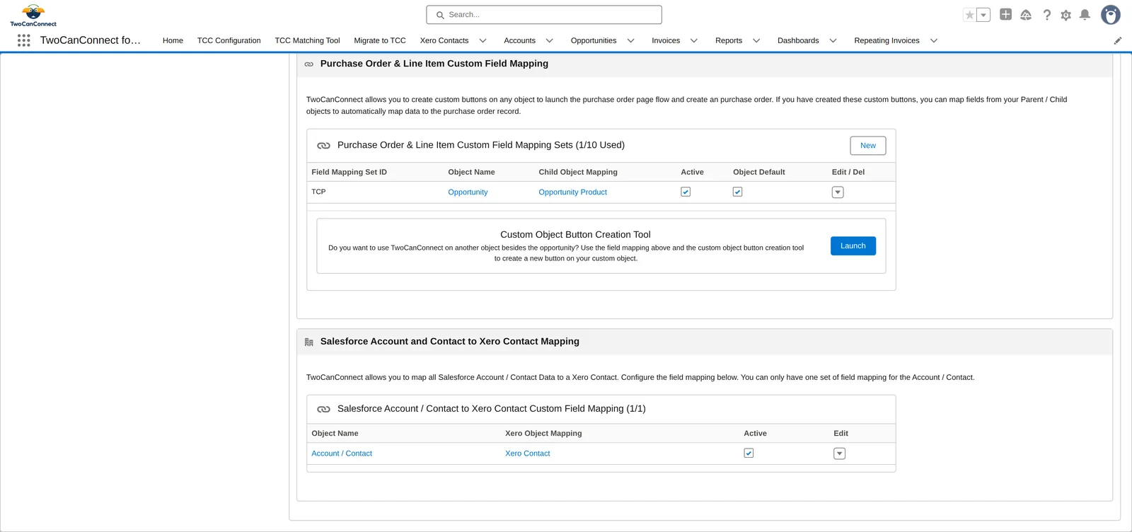The height and width of the screenshot is (532, 1132).
Task: Open Edit dropdown for Account / Contact row
Action: 839,453
